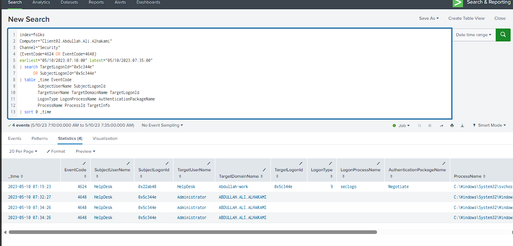The height and width of the screenshot is (246, 513).
Task: Open Datasets in the top nav
Action: coord(69,2)
